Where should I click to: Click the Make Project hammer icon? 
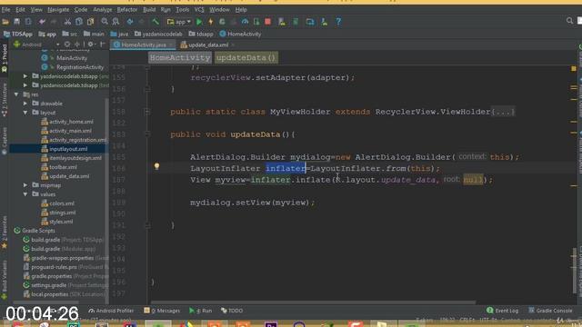(x=156, y=22)
